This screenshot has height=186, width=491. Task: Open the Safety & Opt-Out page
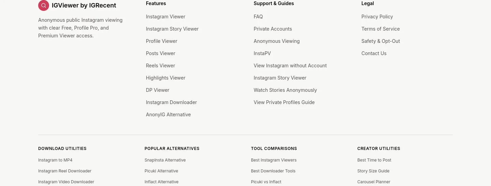coord(381,41)
